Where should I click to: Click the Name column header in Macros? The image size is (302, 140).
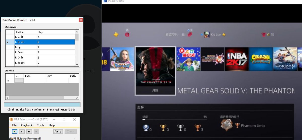pyautogui.click(x=35, y=76)
